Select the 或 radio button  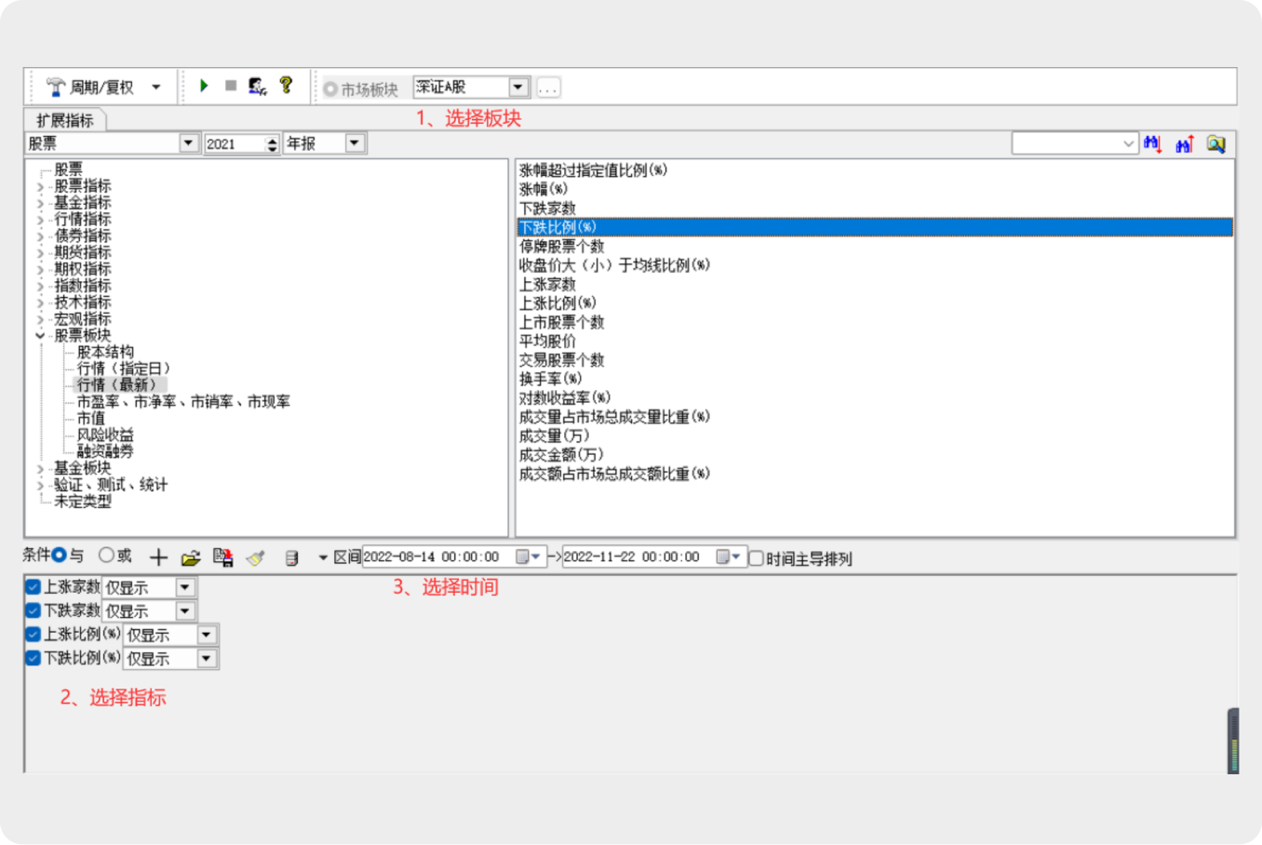point(106,556)
